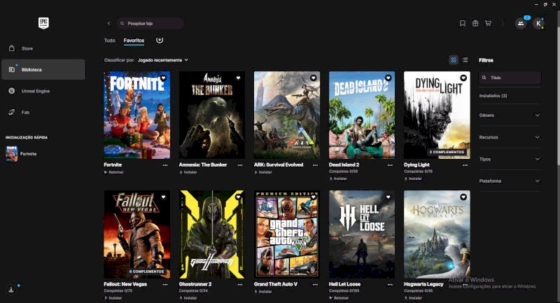
Task: Open the shopping cart
Action: [488, 24]
